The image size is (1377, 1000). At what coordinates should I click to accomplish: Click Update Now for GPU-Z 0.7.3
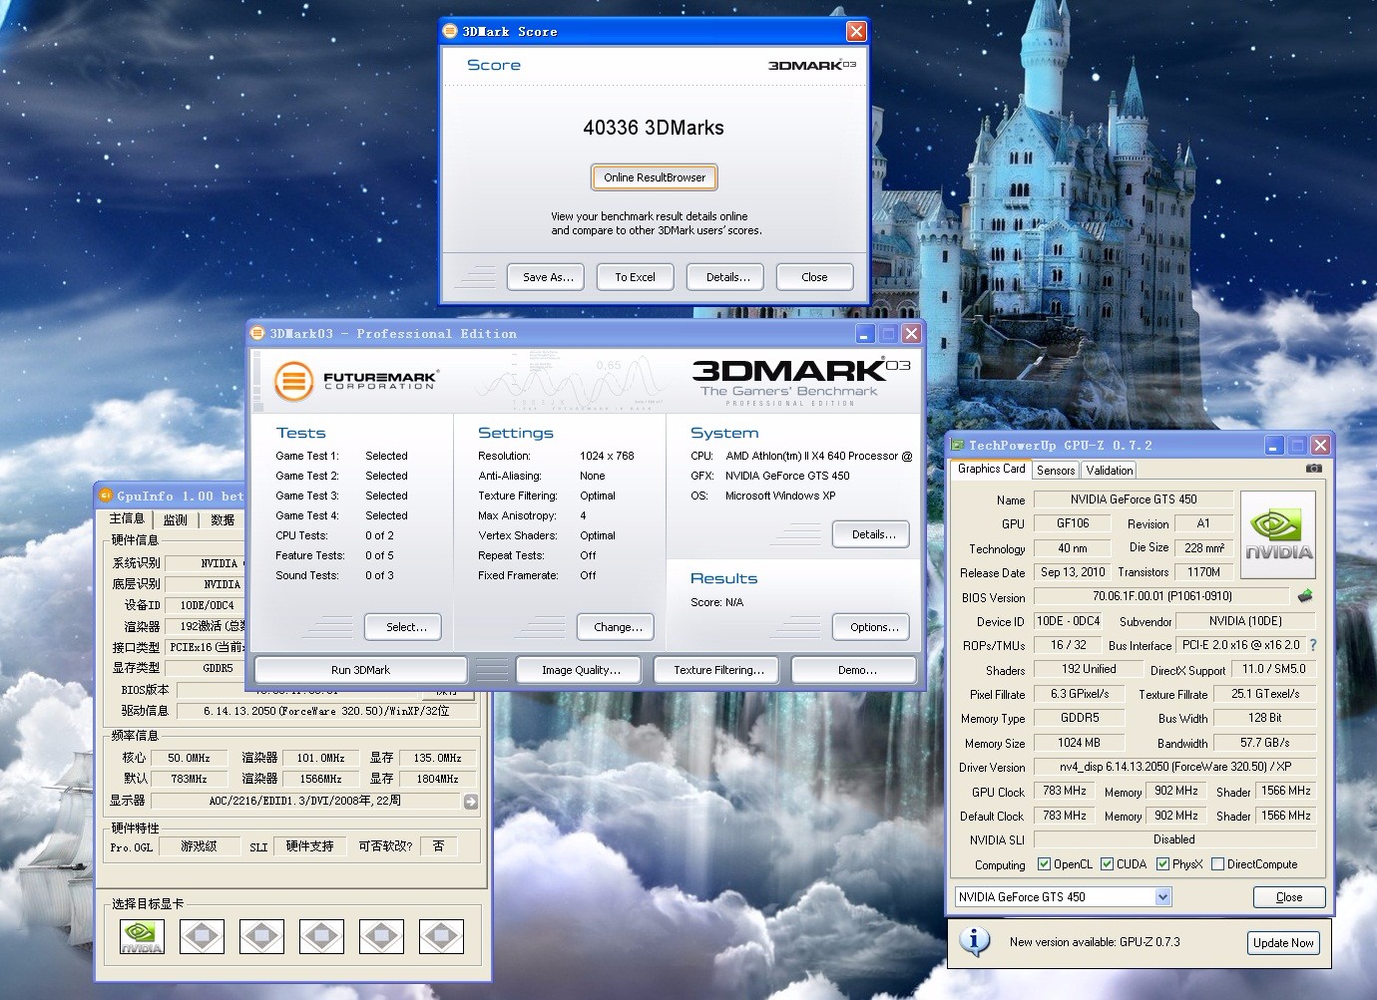tap(1283, 943)
